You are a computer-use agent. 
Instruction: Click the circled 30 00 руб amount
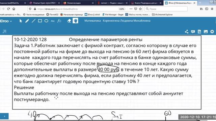(x=108, y=69)
